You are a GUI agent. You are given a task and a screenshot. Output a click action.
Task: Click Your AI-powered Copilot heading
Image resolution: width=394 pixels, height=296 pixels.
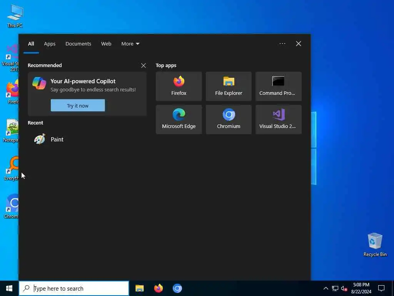pos(83,81)
